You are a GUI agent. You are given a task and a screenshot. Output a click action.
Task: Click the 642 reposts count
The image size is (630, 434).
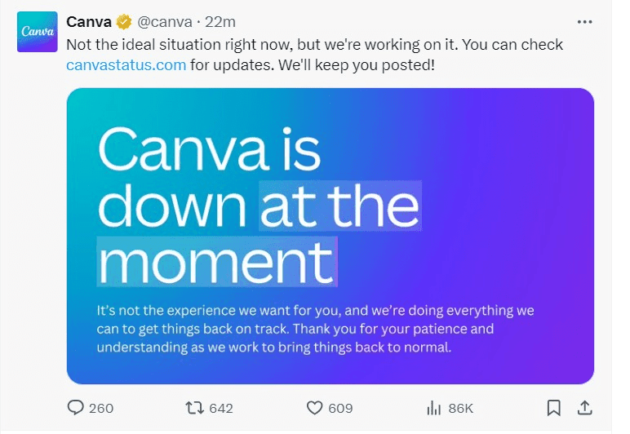pyautogui.click(x=220, y=408)
